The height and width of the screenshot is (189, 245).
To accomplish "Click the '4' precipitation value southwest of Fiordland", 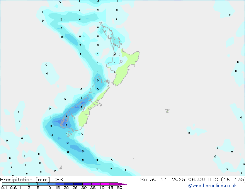I will (x=52, y=135).
